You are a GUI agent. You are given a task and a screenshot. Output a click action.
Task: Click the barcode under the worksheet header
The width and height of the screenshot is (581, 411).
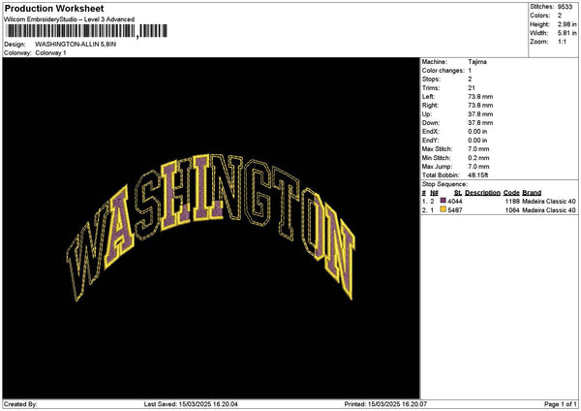point(87,31)
